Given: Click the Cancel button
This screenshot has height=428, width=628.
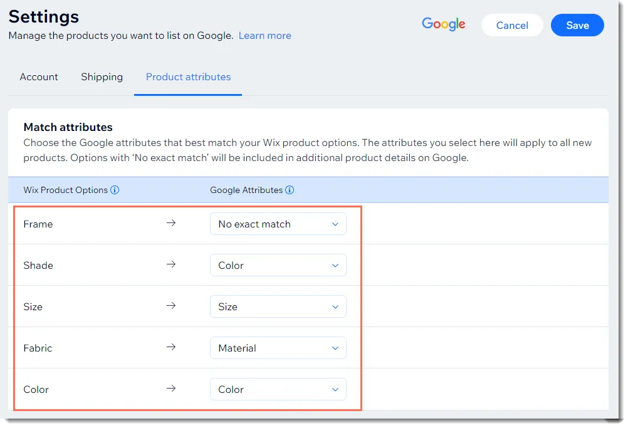Looking at the screenshot, I should tap(512, 25).
